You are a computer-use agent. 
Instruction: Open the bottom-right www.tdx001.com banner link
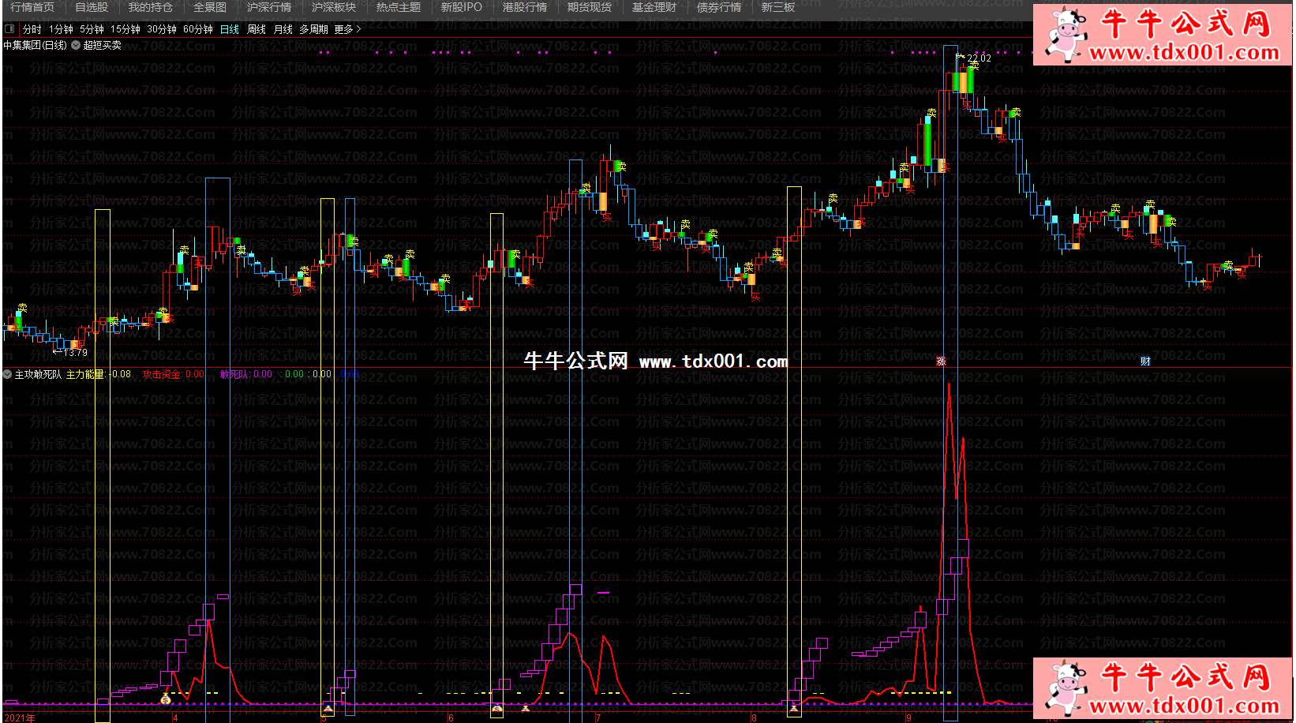[x=1163, y=687]
